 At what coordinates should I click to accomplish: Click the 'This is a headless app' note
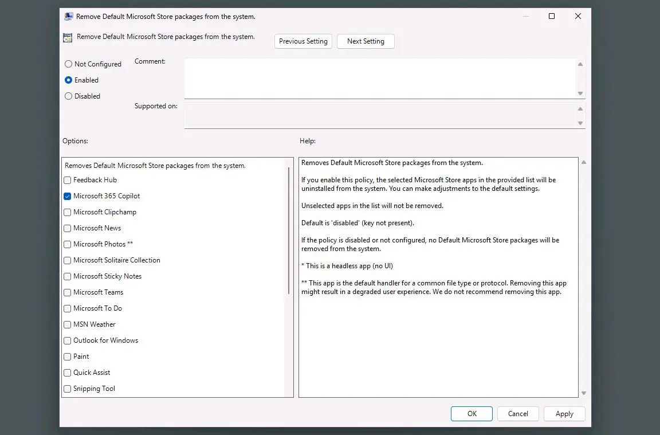coord(347,266)
